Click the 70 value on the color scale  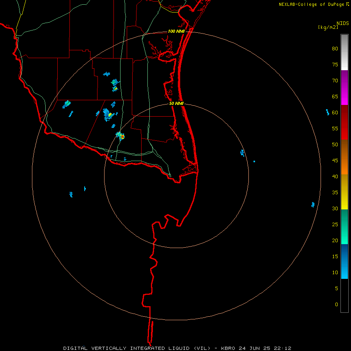click(335, 81)
